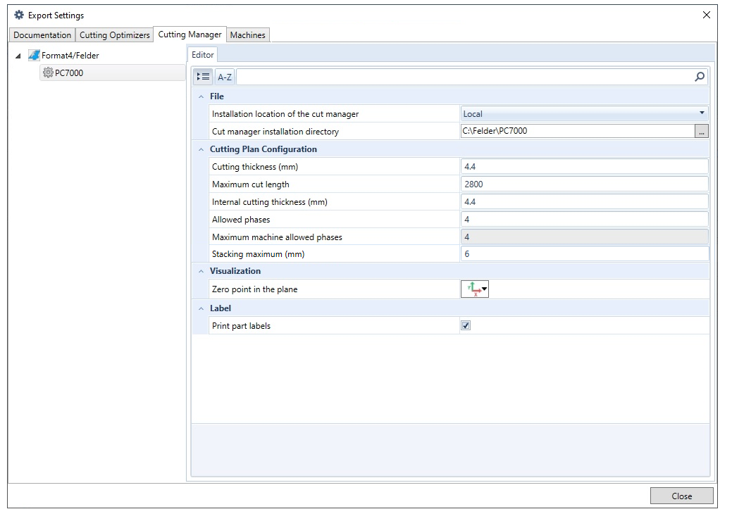Click the categorized view icon in Editor
This screenshot has width=732, height=521.
click(x=203, y=77)
